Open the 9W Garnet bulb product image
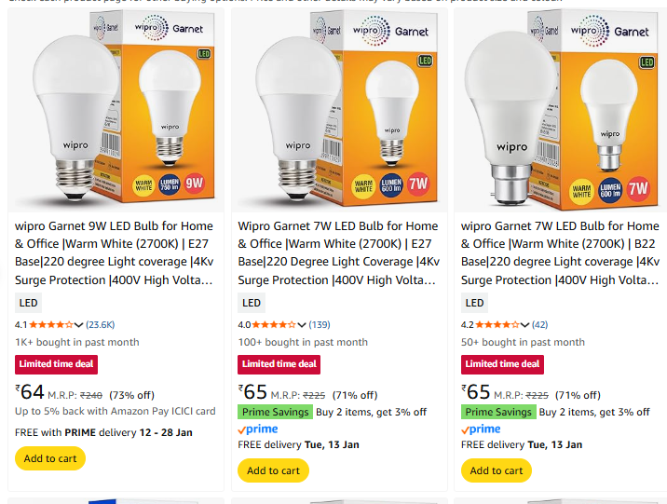The height and width of the screenshot is (504, 667). 116,112
